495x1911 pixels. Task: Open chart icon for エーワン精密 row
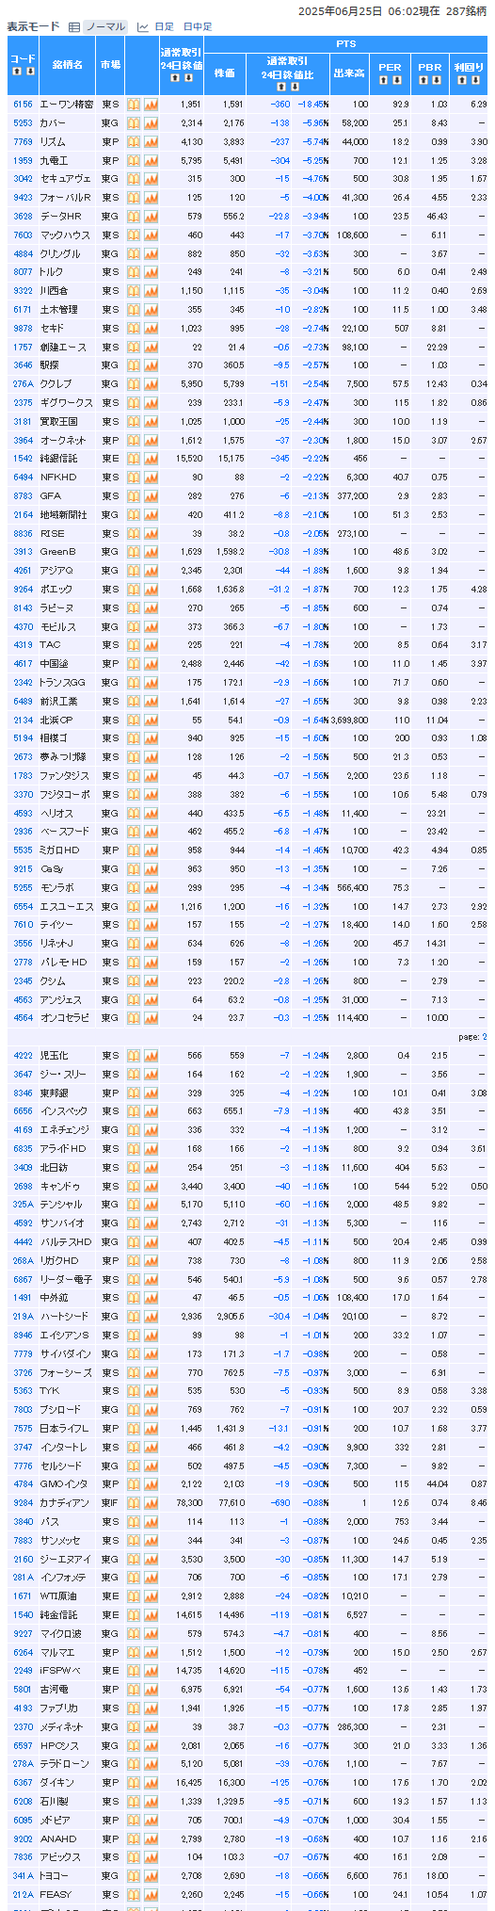151,105
